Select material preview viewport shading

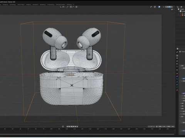(x=170, y=7)
